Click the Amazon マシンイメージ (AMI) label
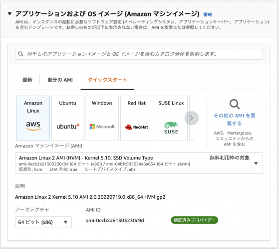 [48, 146]
